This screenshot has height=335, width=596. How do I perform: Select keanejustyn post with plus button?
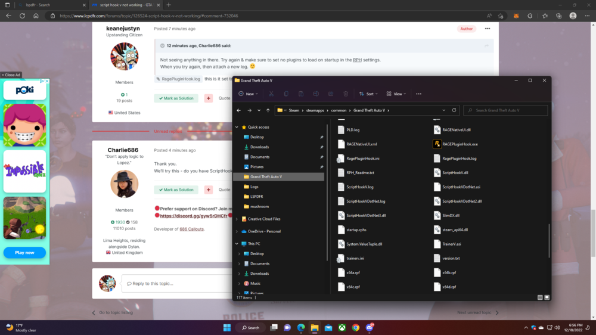[x=208, y=98]
